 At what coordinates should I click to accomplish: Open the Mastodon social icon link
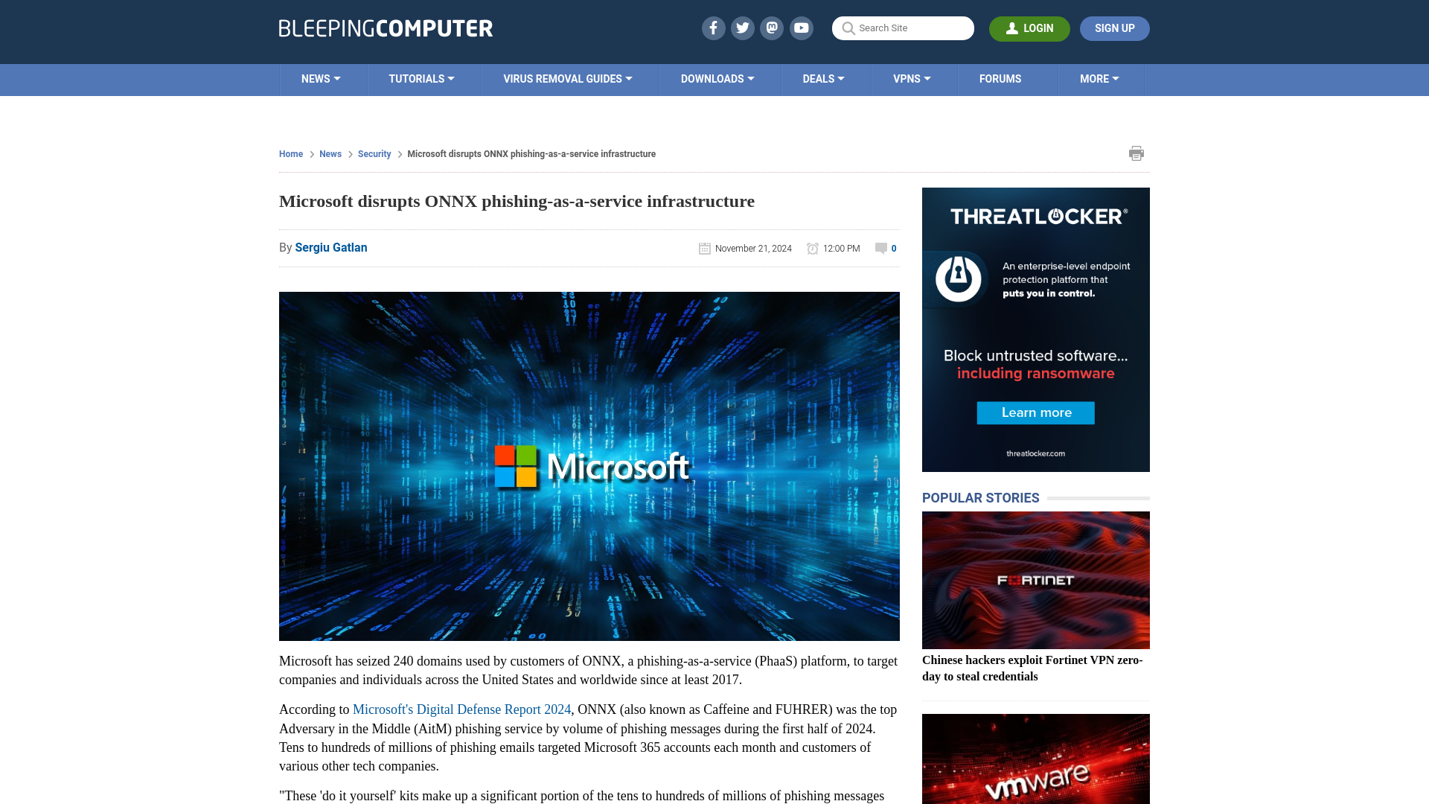point(773,28)
